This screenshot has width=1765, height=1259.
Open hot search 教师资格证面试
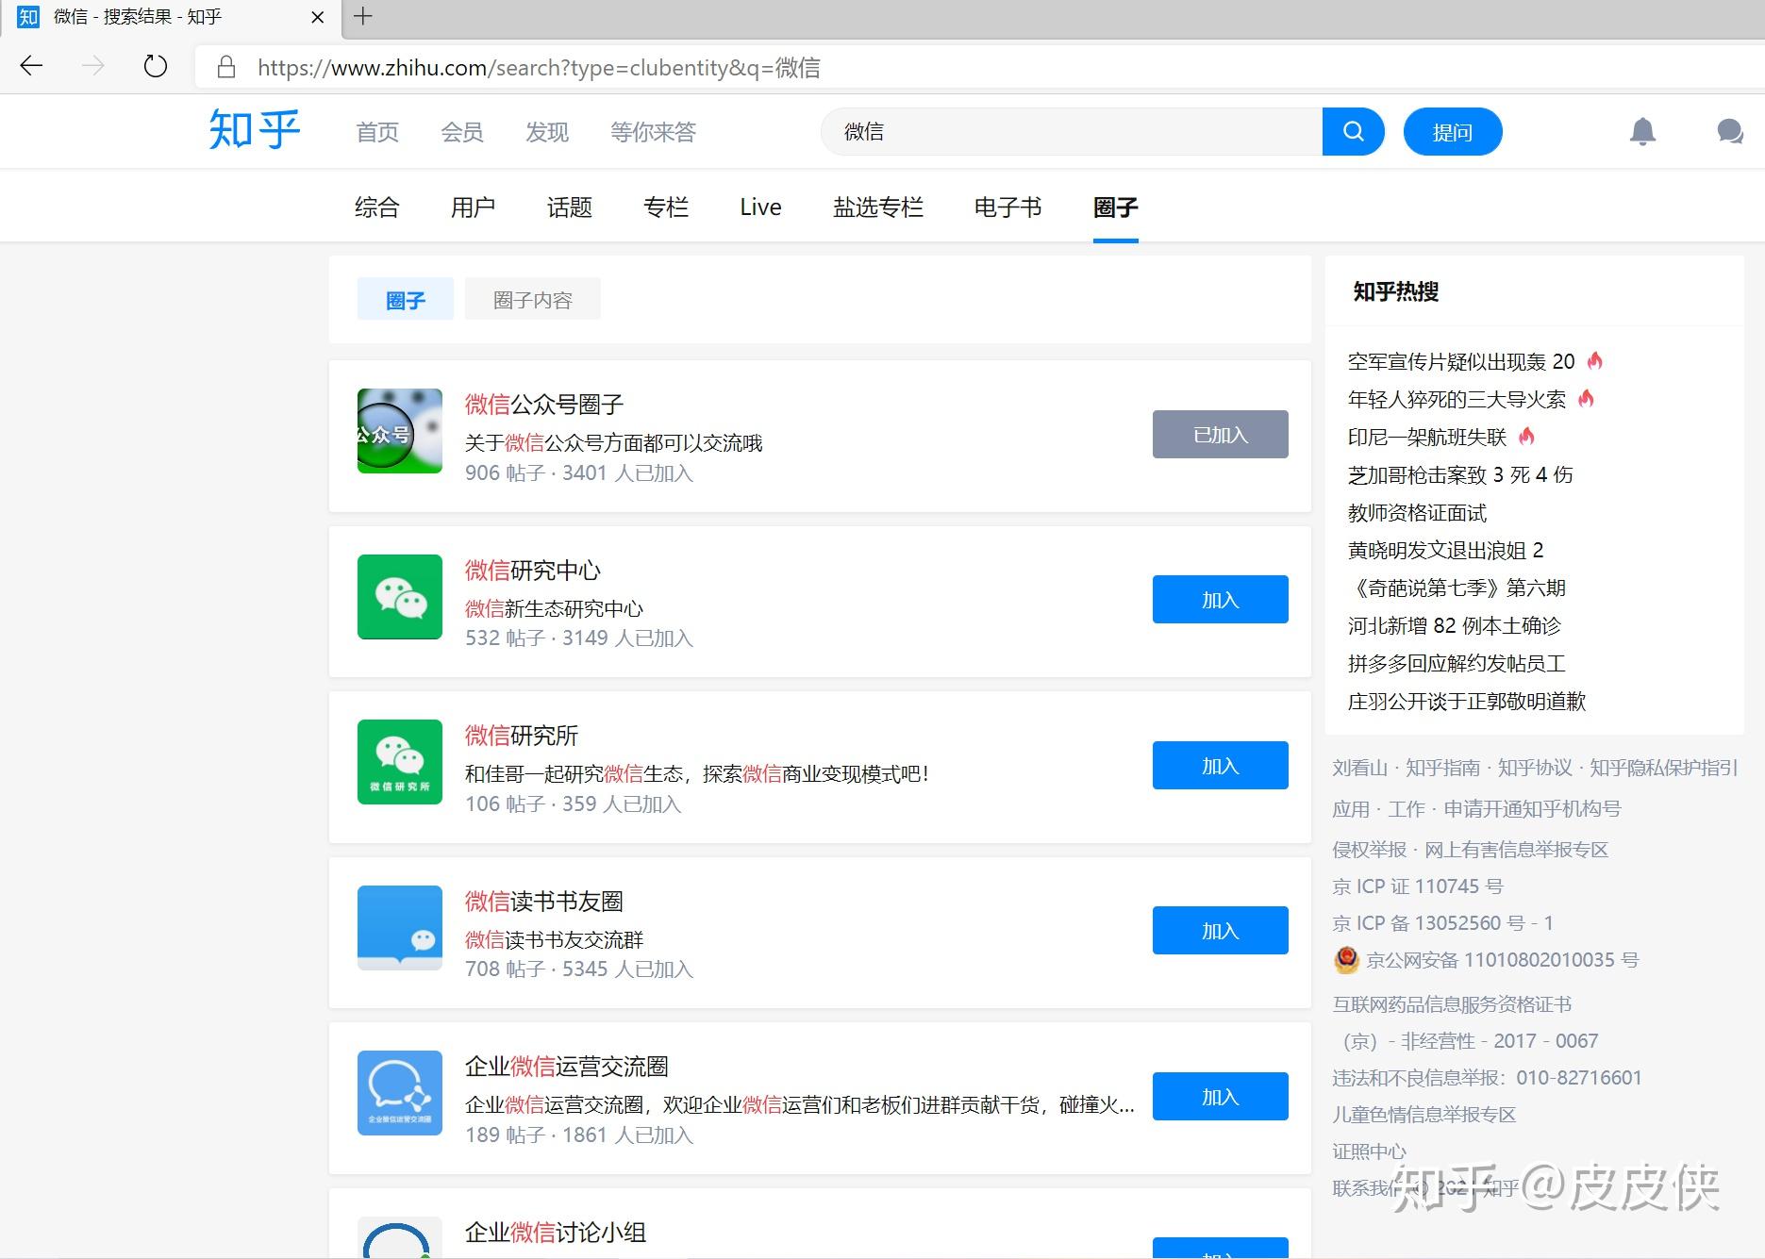pos(1417,513)
